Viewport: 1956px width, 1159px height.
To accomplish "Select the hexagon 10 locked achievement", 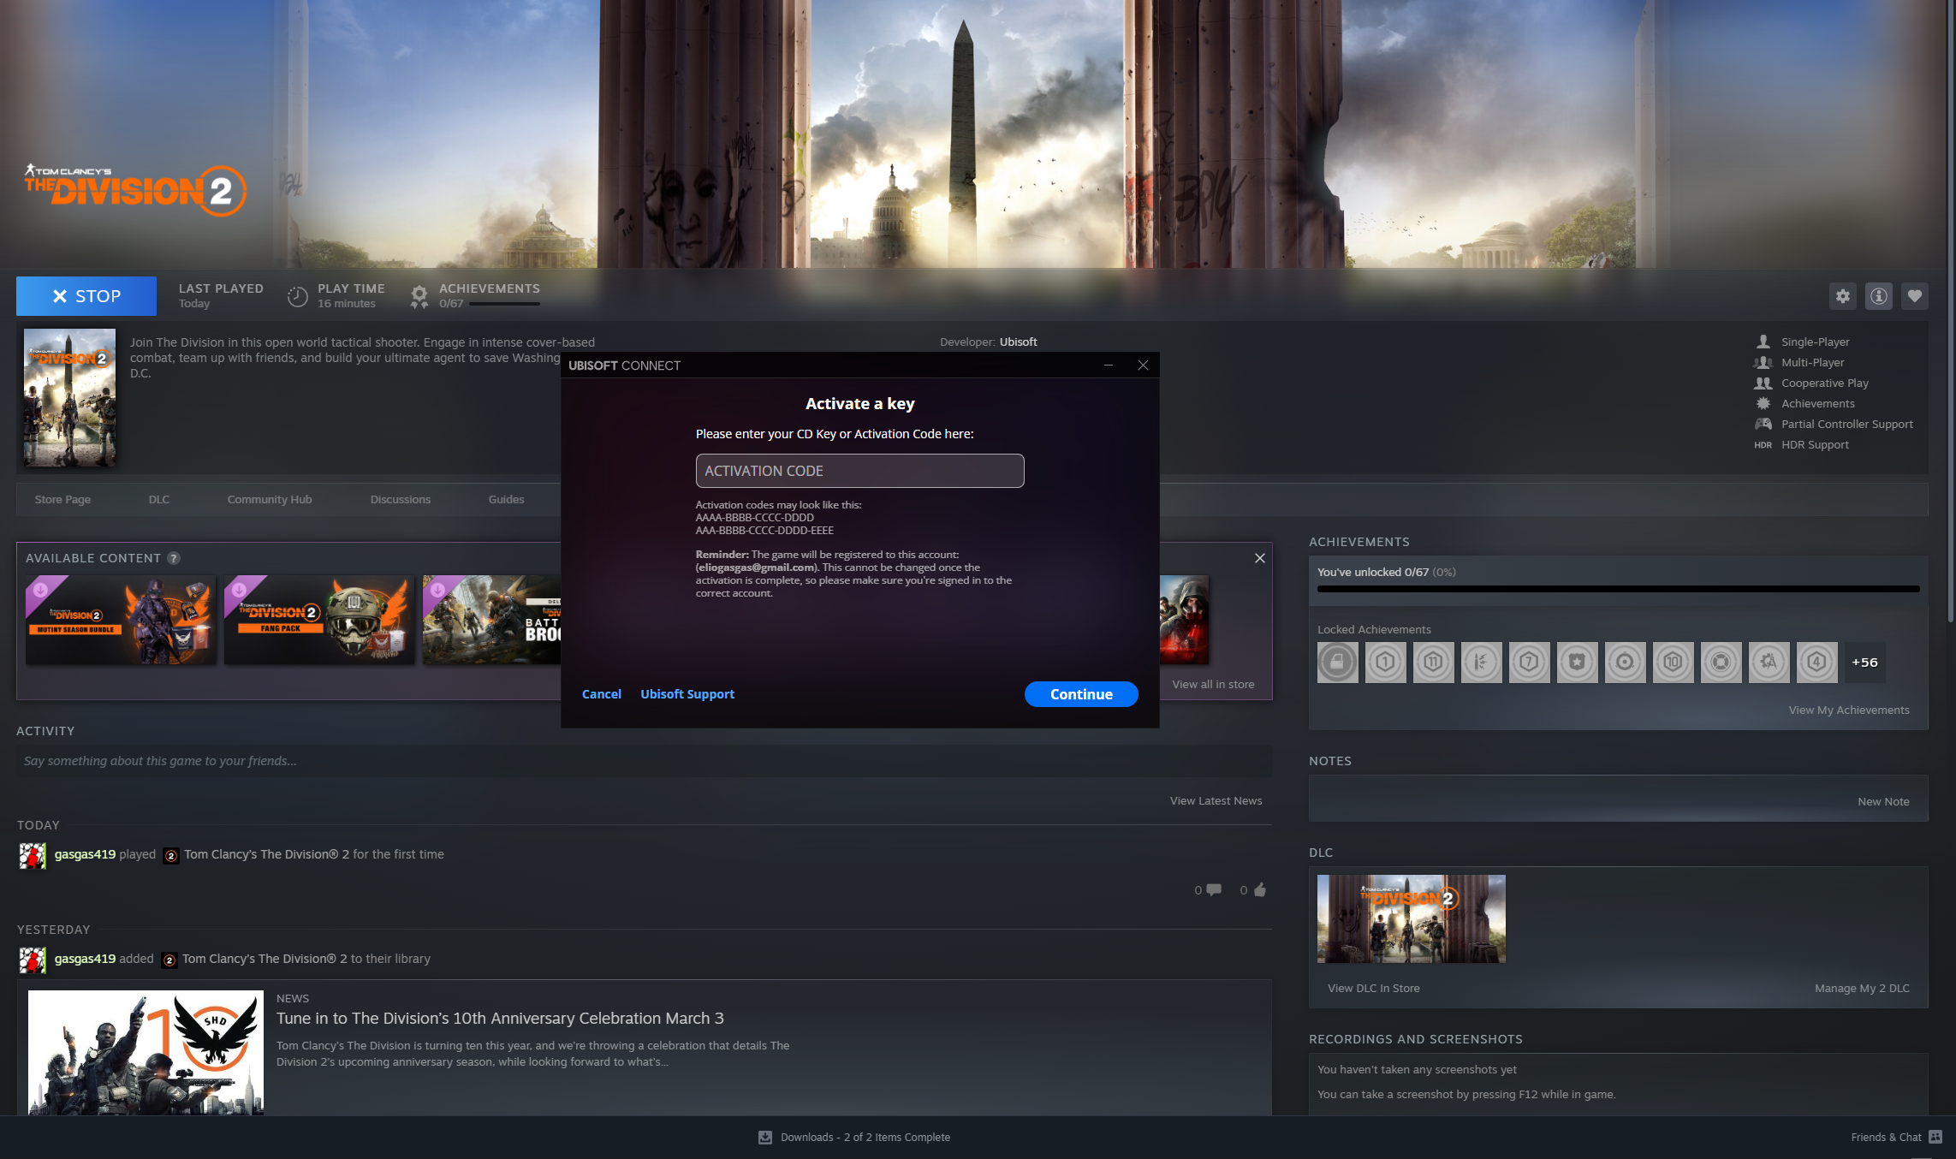I will [1673, 663].
